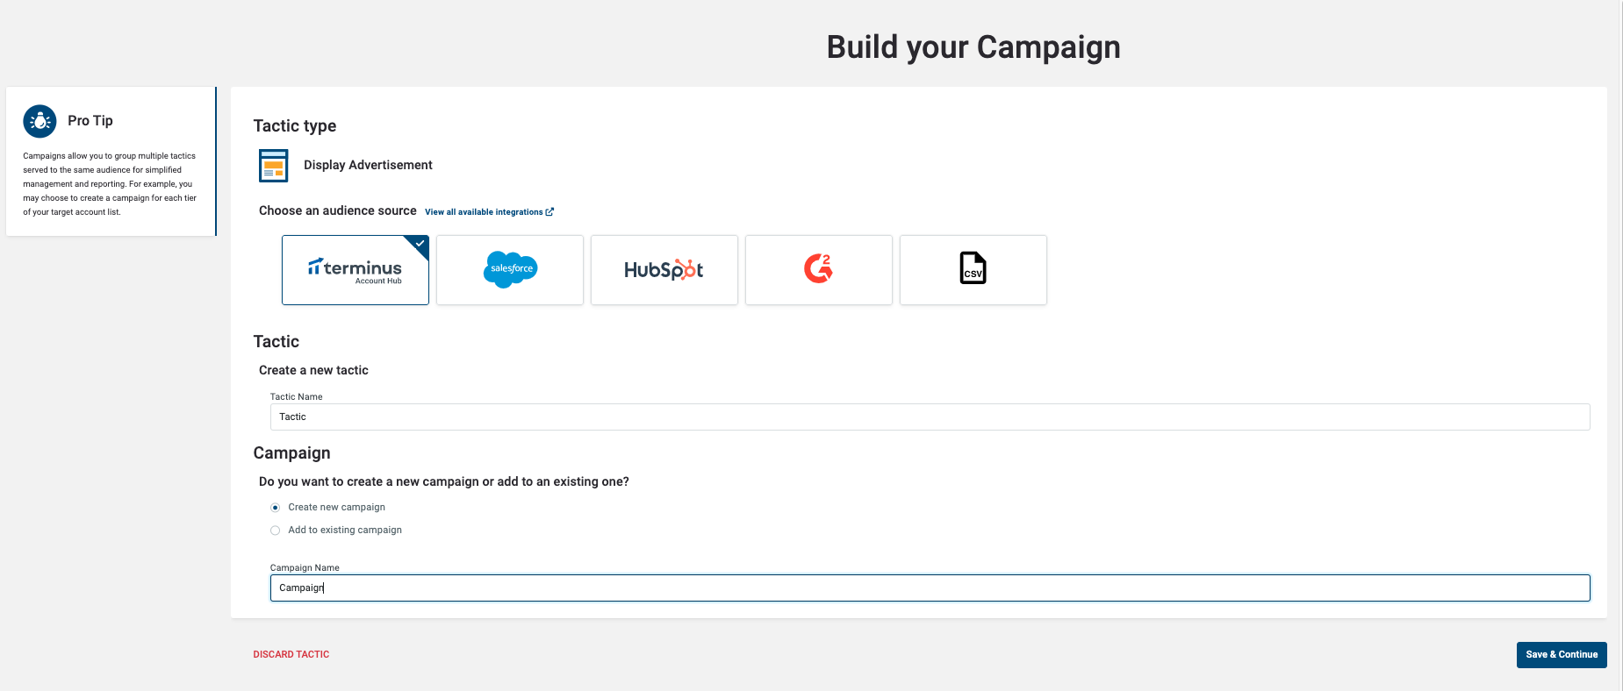The width and height of the screenshot is (1623, 691).
Task: Open View all available integrations link
Action: (485, 212)
